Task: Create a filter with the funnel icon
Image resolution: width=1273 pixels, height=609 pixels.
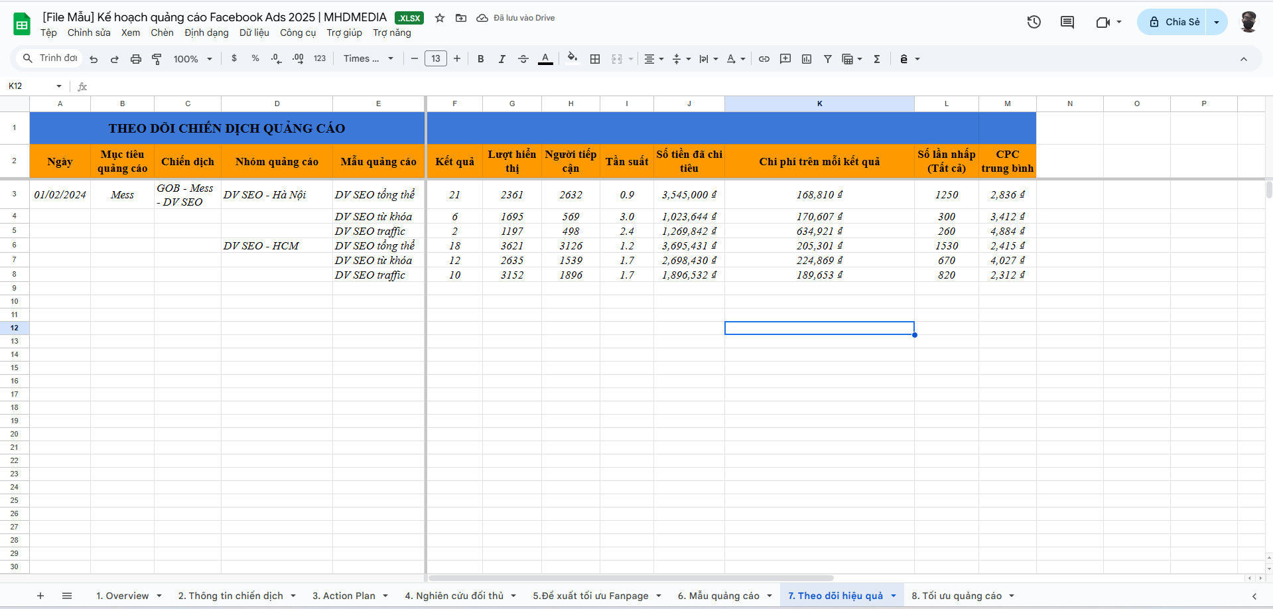Action: (828, 59)
